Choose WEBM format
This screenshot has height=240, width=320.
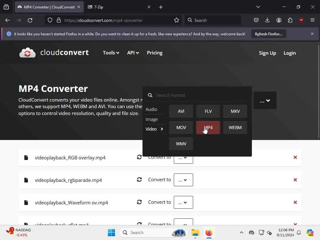point(235,127)
